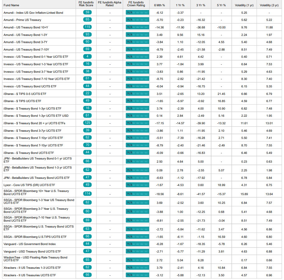Viewport: 284px width, 280px height.
Task: Click crown rating icon for Amundi US Treasury Bond 3-7Y
Action: pos(137,42)
